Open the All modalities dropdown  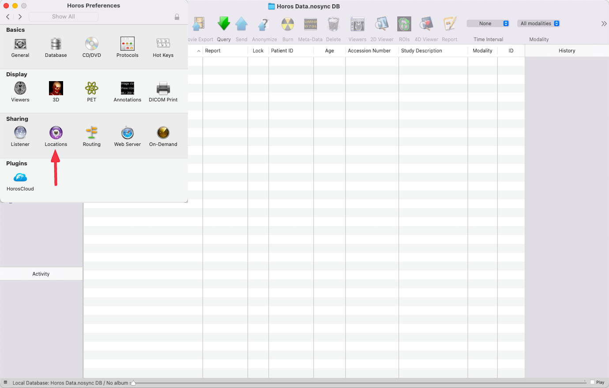click(x=538, y=23)
